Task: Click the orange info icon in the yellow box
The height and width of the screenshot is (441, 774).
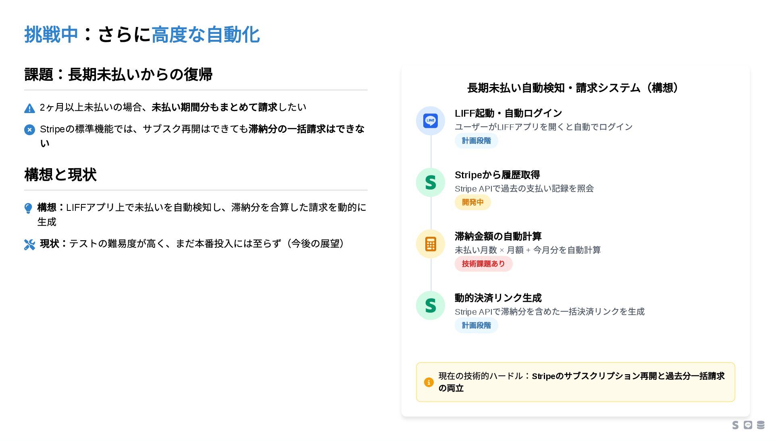Action: pos(429,382)
